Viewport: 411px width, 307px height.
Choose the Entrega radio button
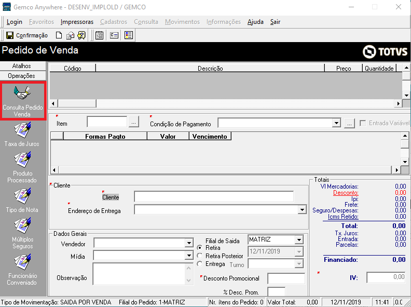click(x=199, y=264)
